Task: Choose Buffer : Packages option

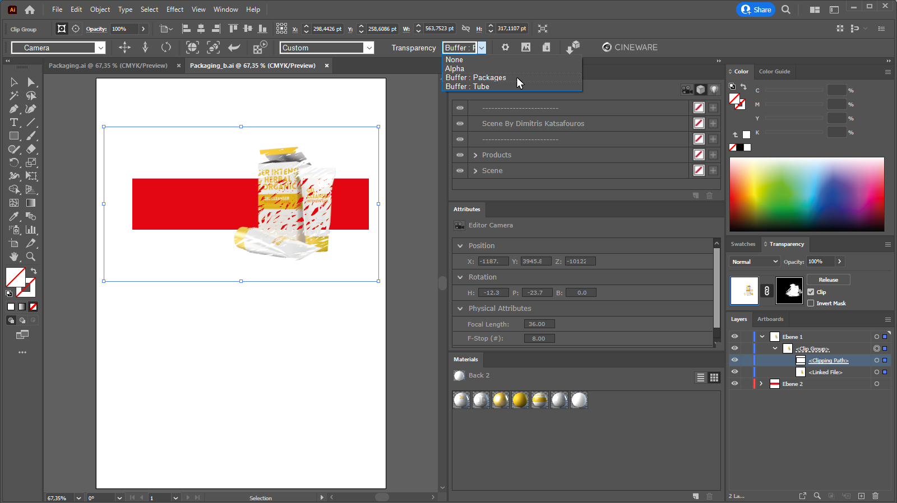Action: [513, 78]
